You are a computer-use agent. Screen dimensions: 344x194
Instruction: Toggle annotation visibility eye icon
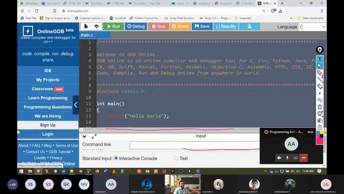click(320, 59)
